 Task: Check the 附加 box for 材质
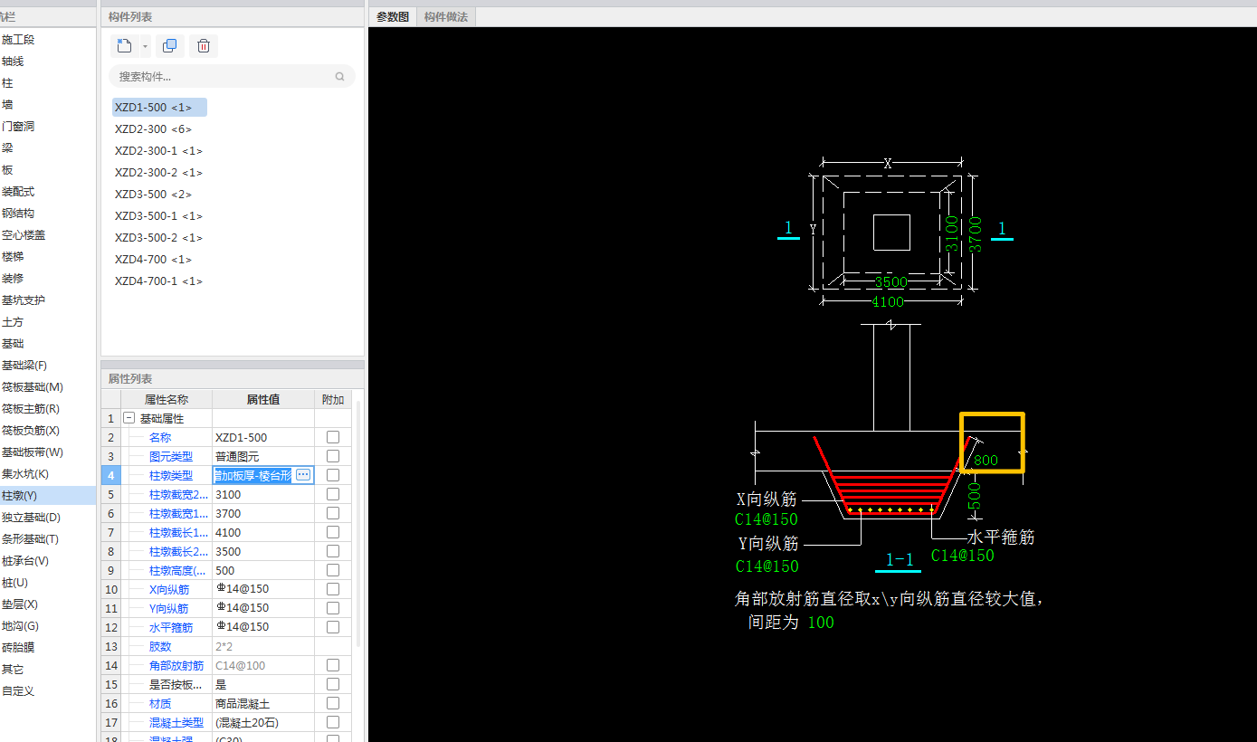tap(333, 703)
